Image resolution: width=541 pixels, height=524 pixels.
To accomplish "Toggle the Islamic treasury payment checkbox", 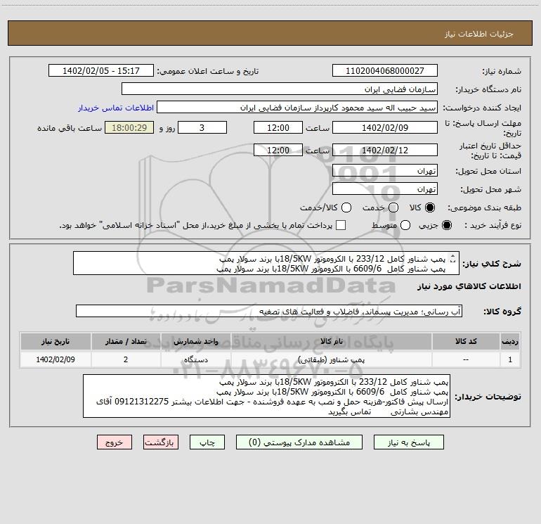I will pyautogui.click(x=341, y=225).
